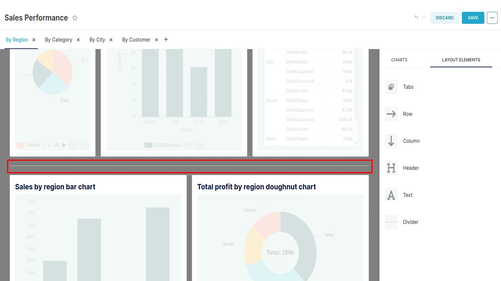This screenshot has height=281, width=501.
Task: Open the more options ellipsis menu
Action: 492,18
